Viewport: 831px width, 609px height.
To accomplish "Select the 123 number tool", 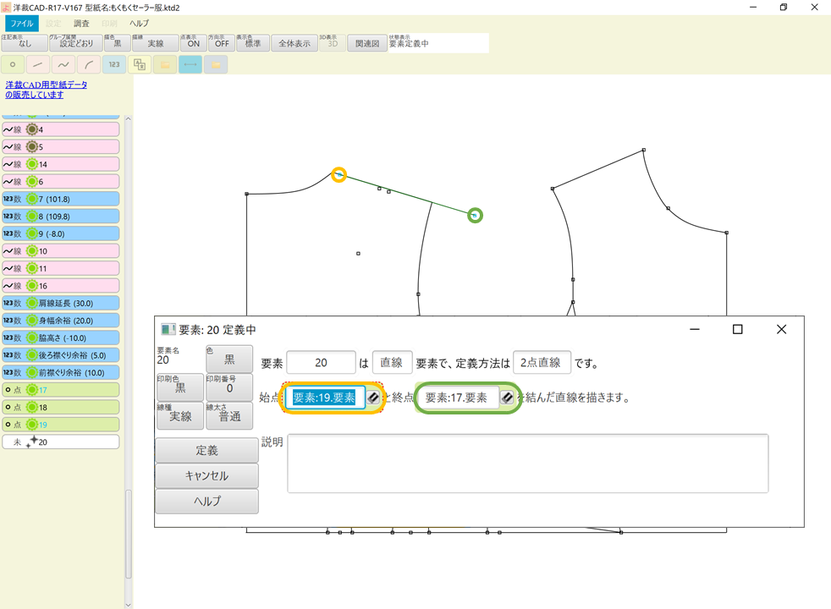I will pyautogui.click(x=113, y=63).
